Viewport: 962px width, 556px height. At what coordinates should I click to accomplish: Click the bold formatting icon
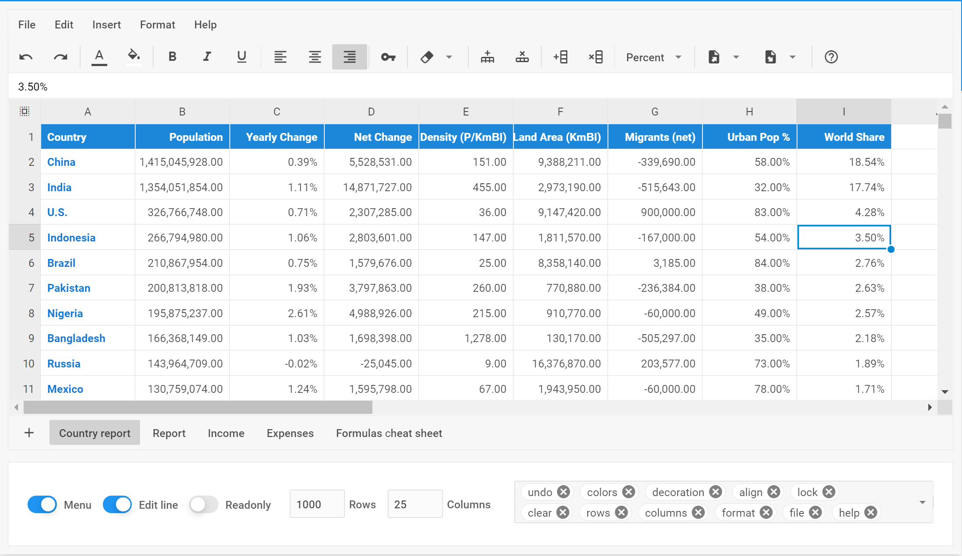click(x=172, y=56)
